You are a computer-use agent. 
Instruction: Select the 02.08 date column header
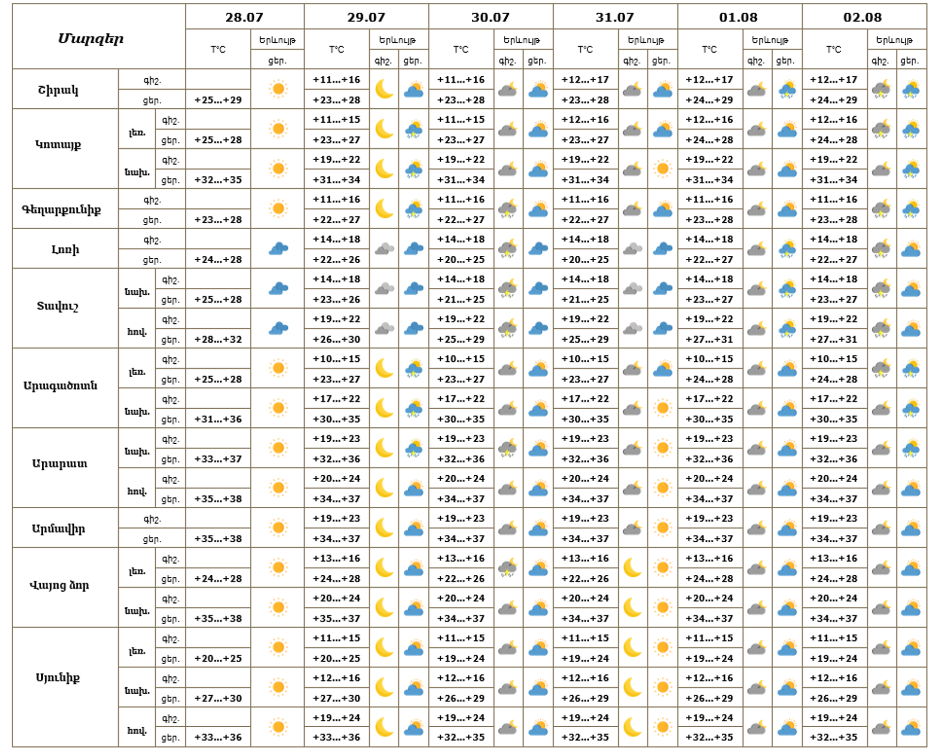[x=863, y=17]
